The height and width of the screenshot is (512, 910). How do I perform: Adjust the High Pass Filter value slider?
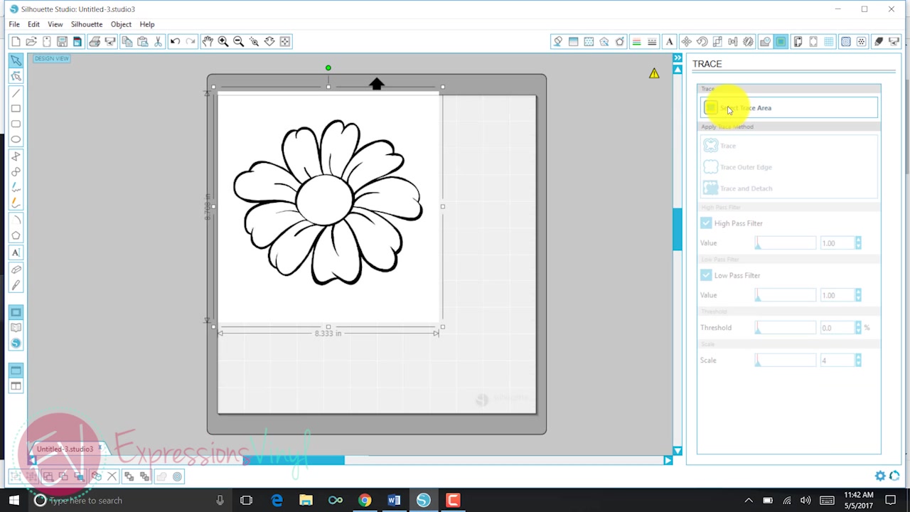tap(786, 243)
